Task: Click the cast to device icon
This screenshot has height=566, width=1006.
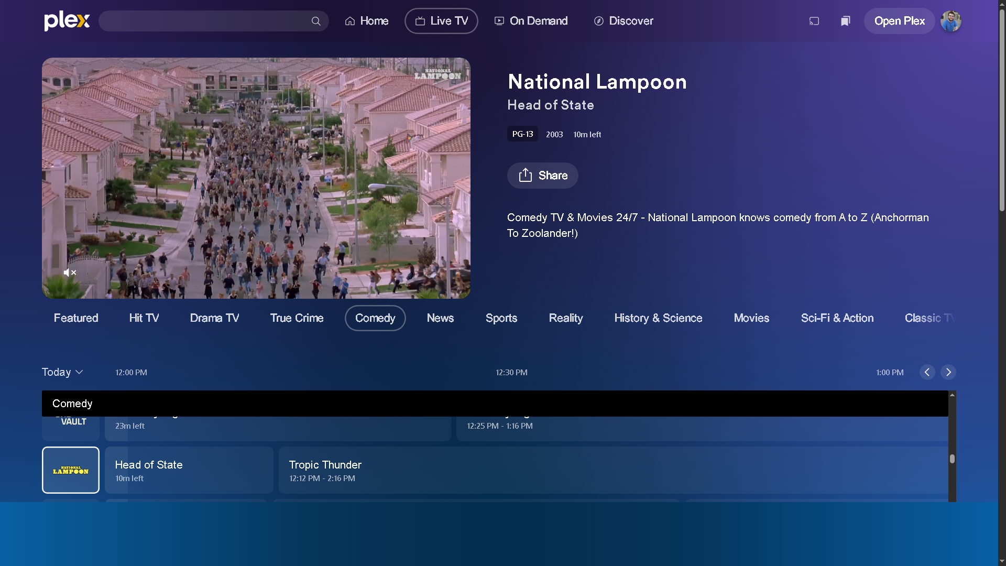Action: tap(814, 21)
